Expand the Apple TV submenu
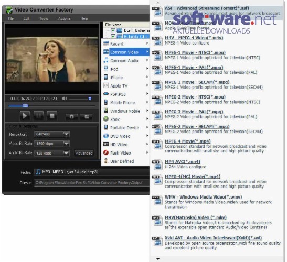The width and height of the screenshot is (287, 262). point(147,85)
